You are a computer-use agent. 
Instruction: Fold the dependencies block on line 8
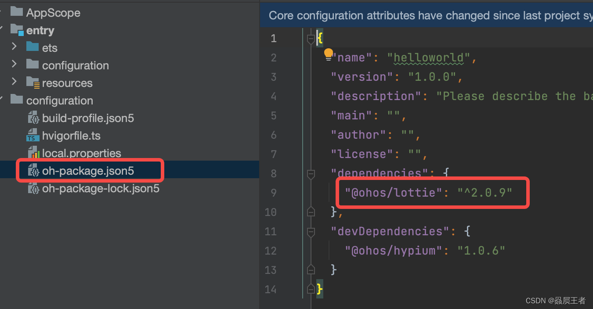[x=311, y=174]
